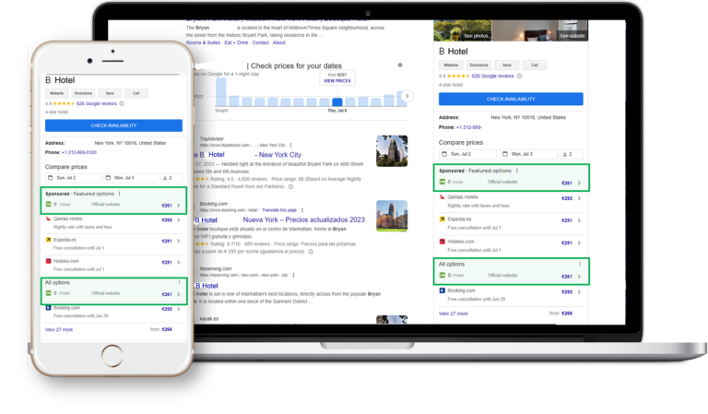Open Qantas Hotels row arrow on laptop
The image size is (708, 414).
[579, 198]
